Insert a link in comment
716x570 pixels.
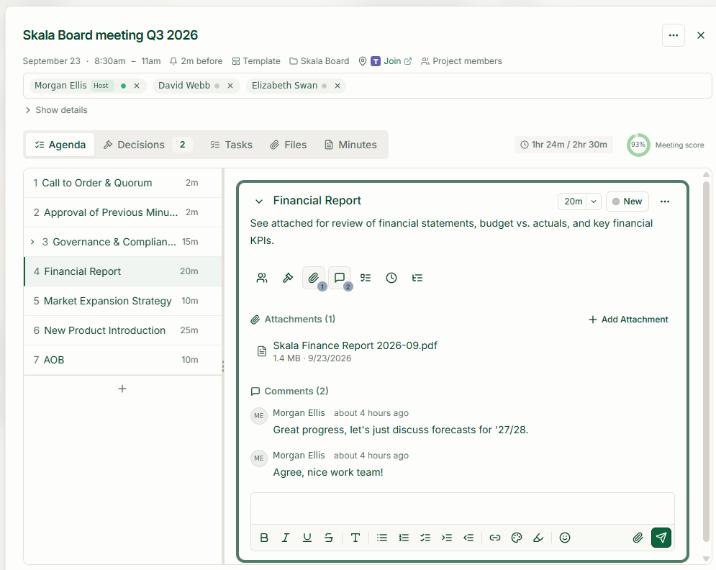(x=495, y=538)
